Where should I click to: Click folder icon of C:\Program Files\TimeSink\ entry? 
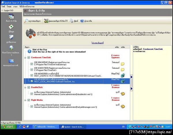click(x=123, y=70)
